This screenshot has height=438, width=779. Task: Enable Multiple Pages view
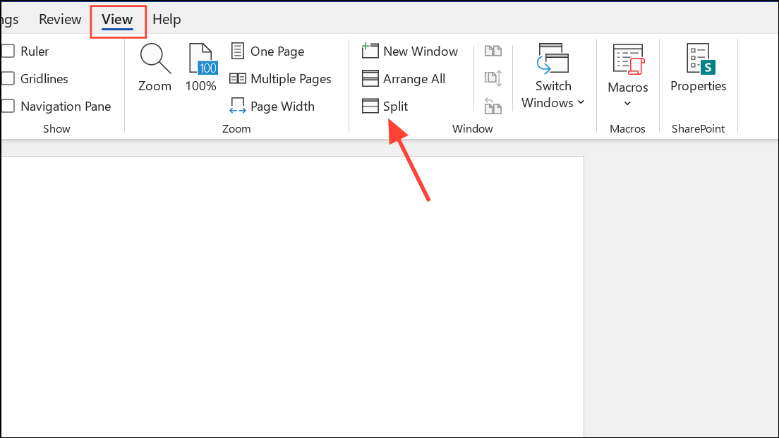click(281, 78)
